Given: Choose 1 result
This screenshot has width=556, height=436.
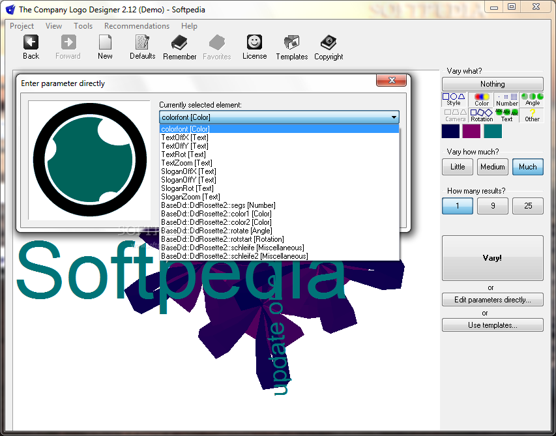Looking at the screenshot, I should pos(458,205).
